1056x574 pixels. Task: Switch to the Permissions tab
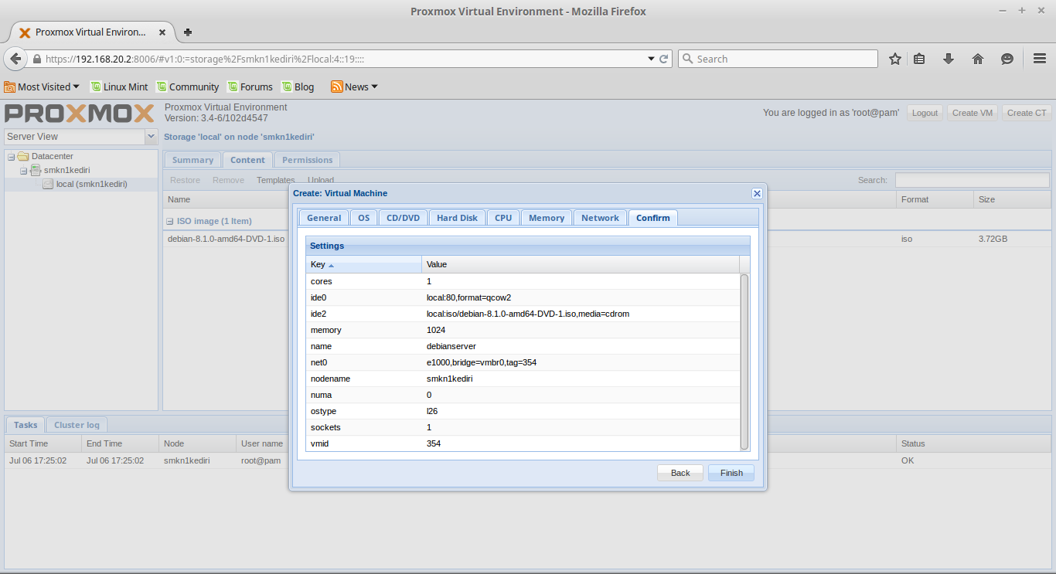coord(307,160)
